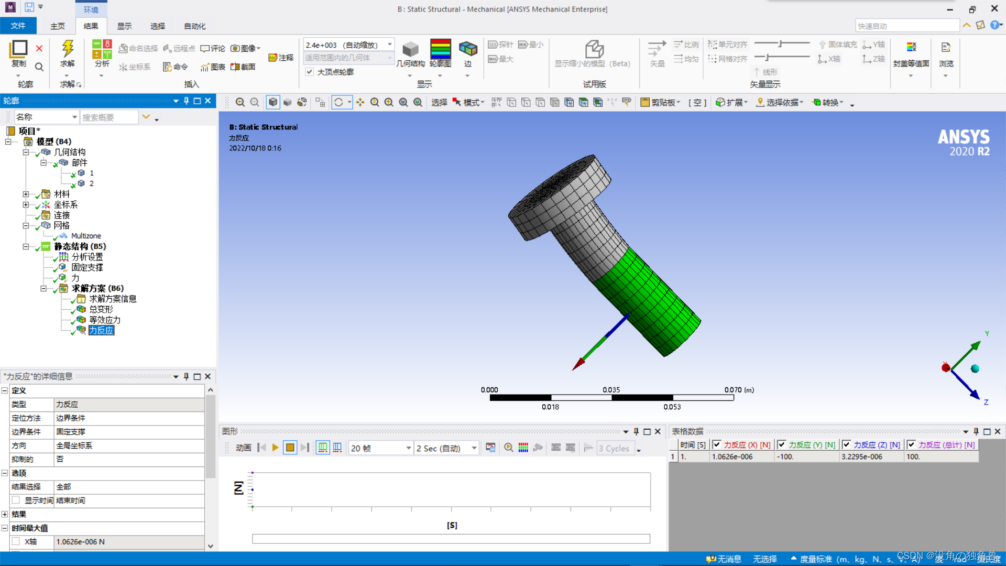The width and height of the screenshot is (1006, 566).
Task: Select Total Deformation in the outline tree
Action: 101,309
